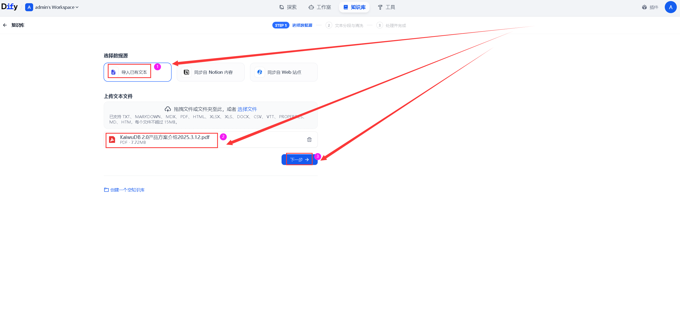
Task: Delete the uploaded KaiwuDB PDF file
Action: (309, 140)
